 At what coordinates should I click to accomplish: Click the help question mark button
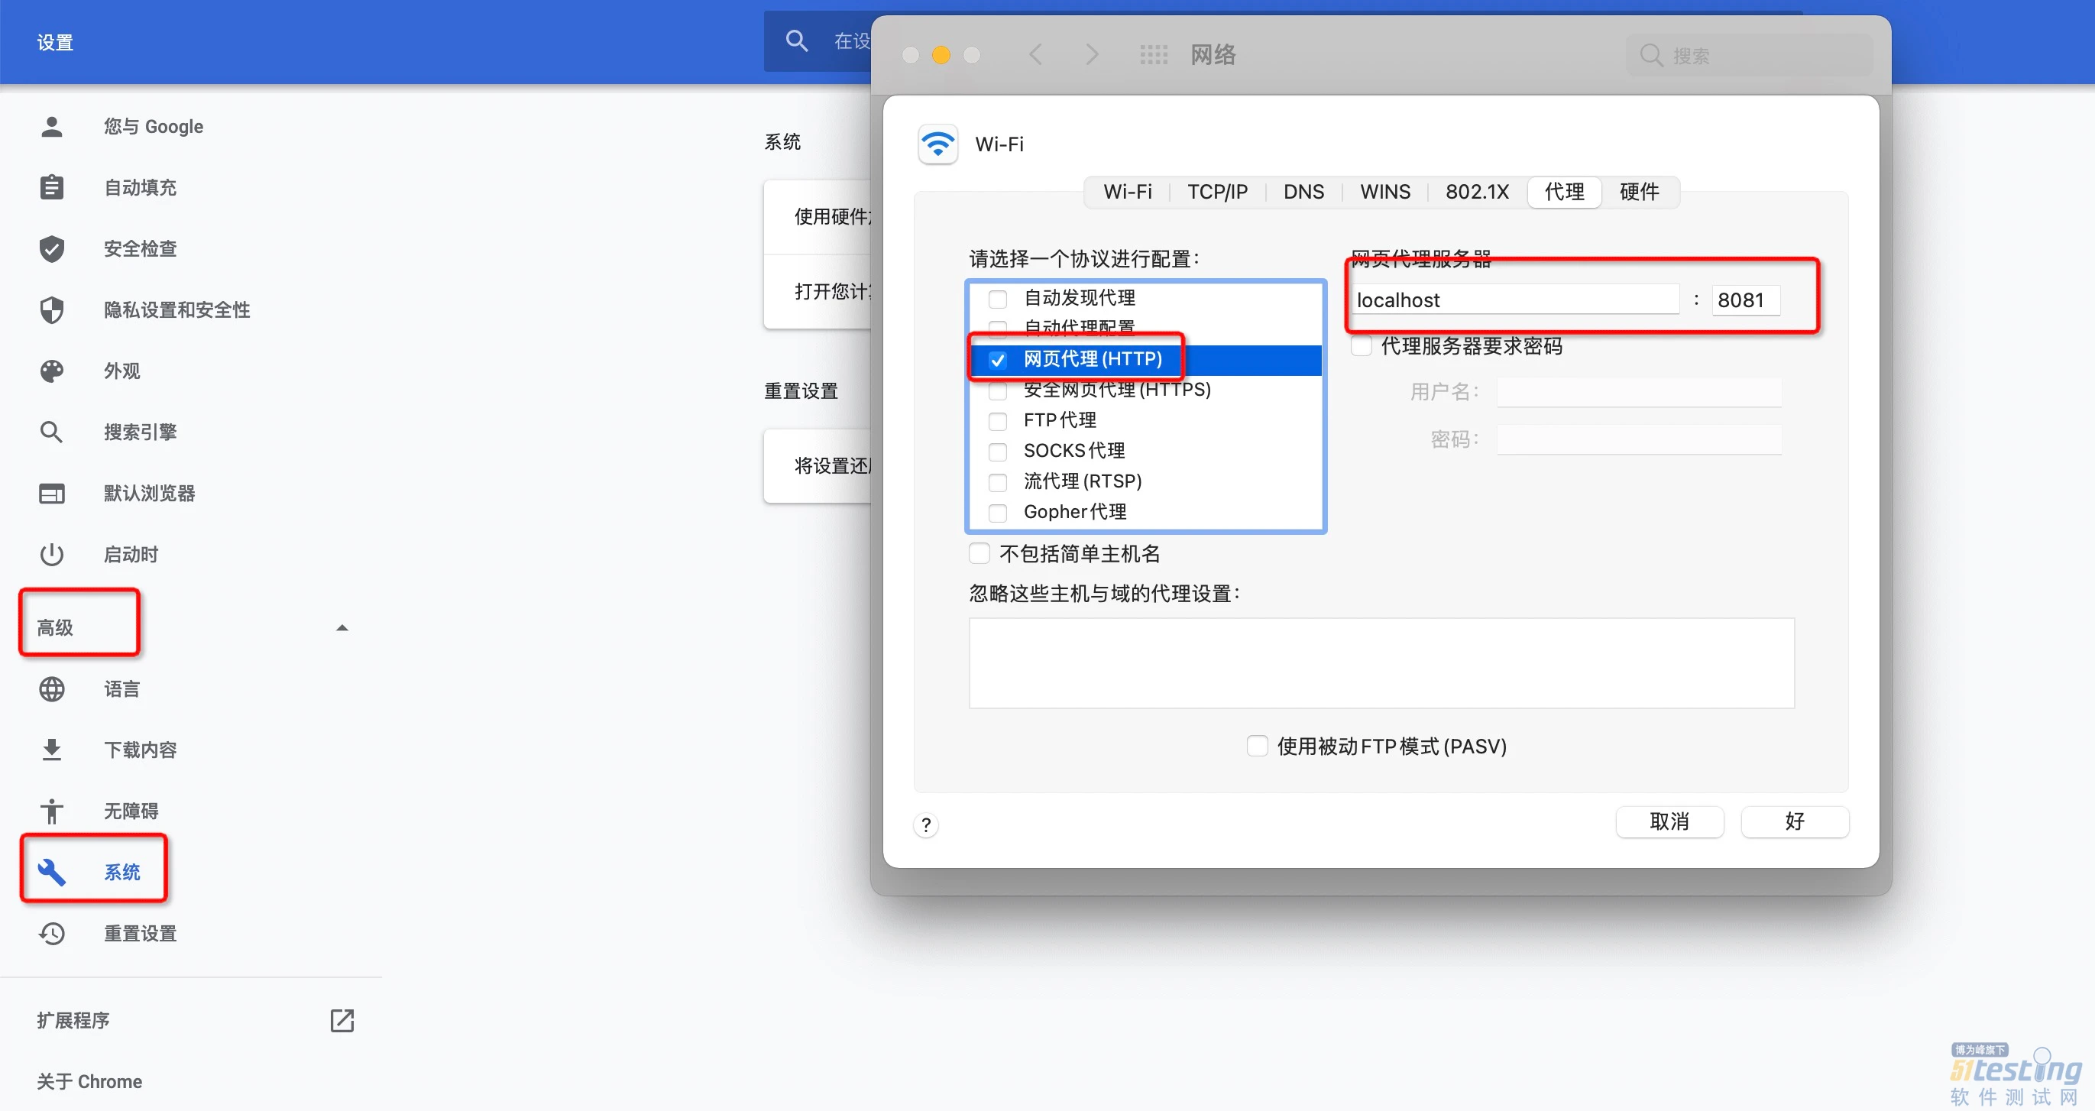tap(925, 824)
